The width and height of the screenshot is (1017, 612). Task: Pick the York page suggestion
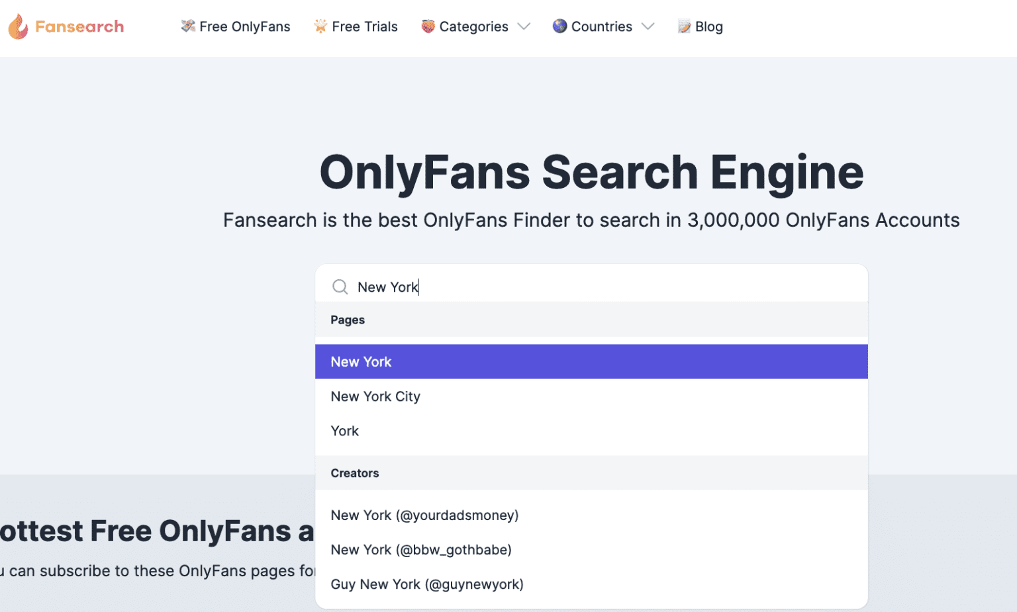[x=345, y=431]
